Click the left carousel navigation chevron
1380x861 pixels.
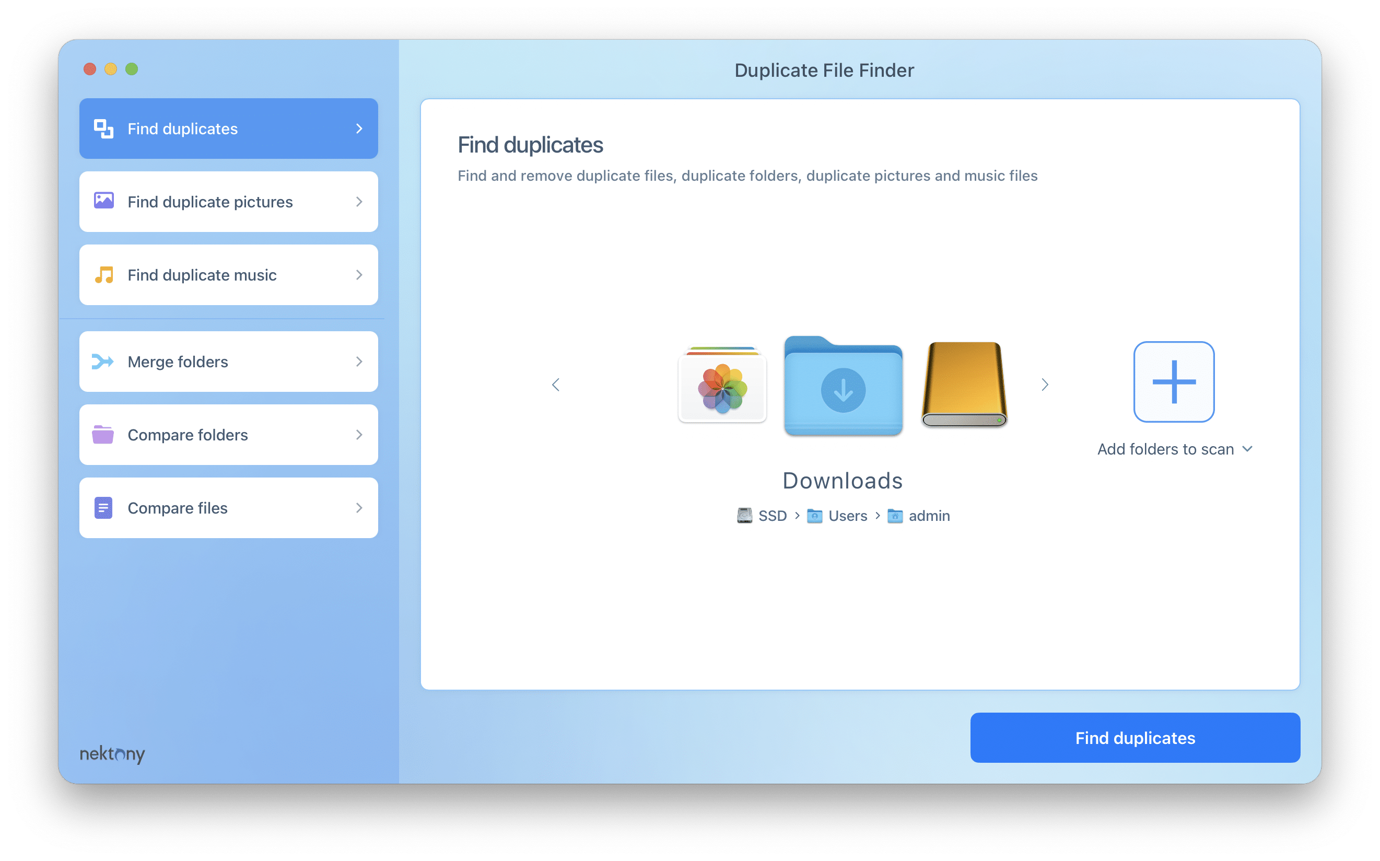[x=555, y=384]
